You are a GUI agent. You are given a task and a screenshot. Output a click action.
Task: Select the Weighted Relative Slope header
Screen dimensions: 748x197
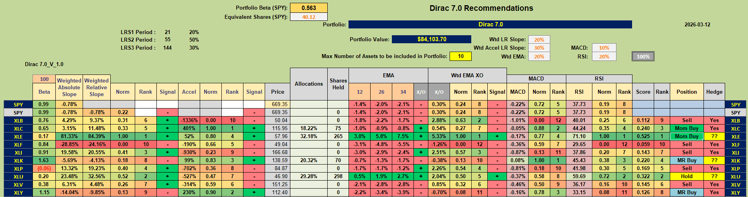(96, 87)
